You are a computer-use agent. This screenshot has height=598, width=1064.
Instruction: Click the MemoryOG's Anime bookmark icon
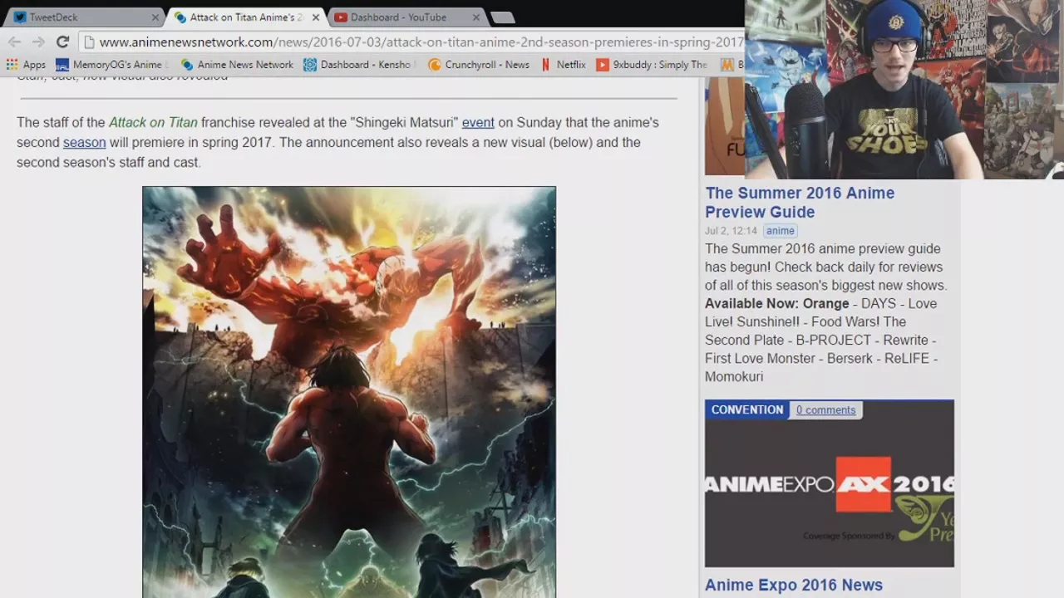click(x=62, y=65)
